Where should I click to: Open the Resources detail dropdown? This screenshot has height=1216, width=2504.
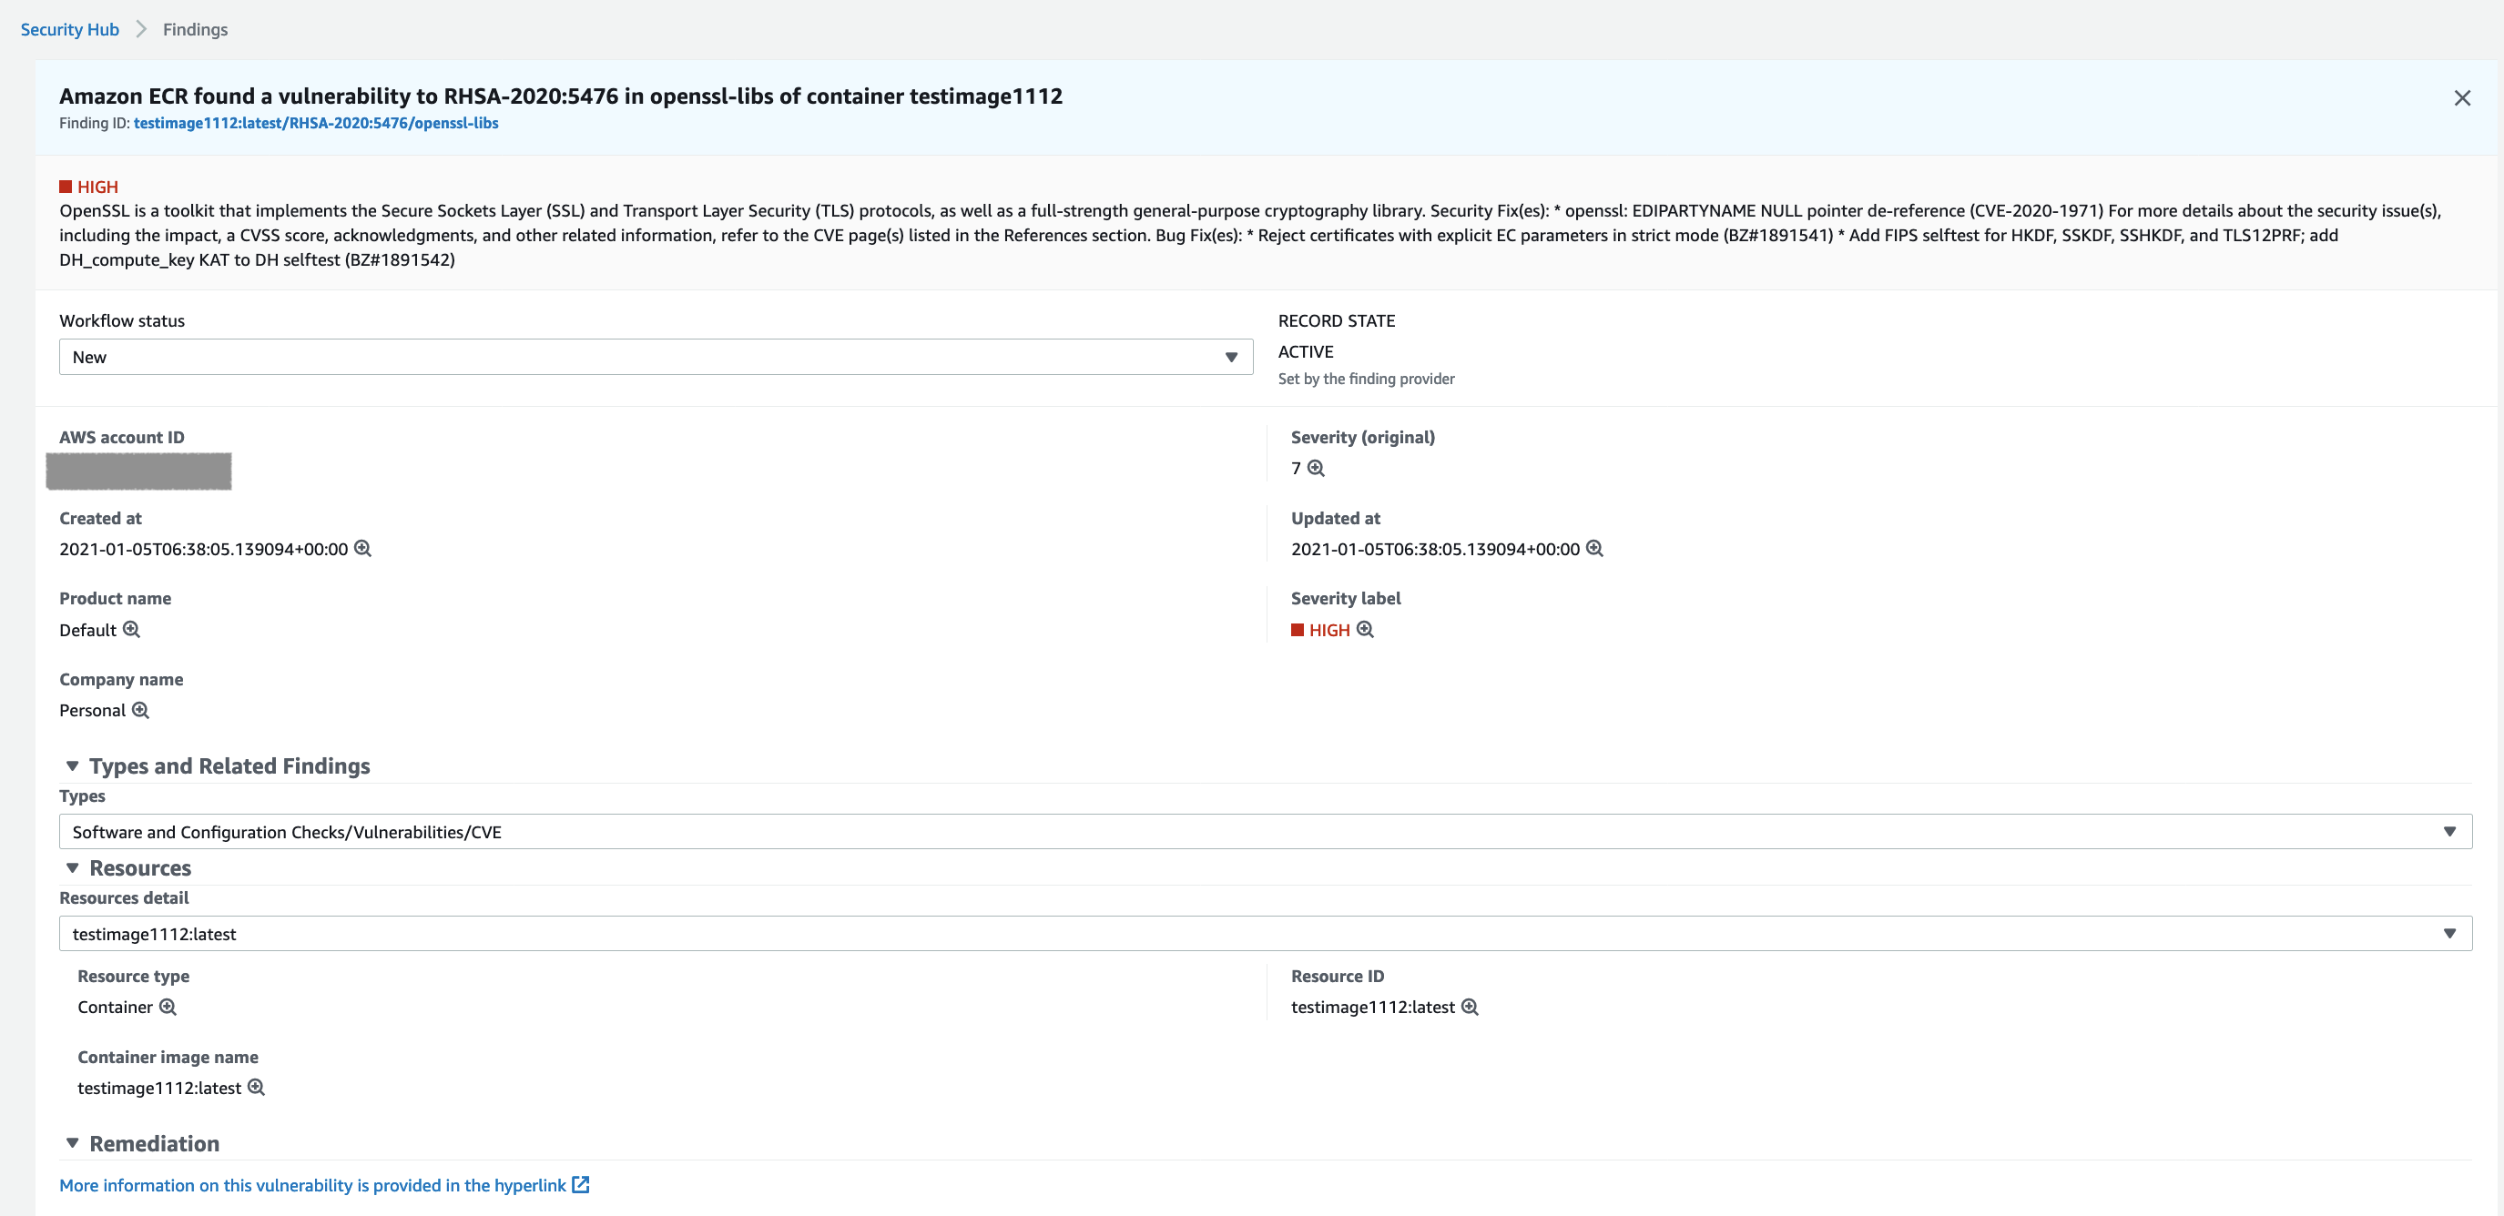pyautogui.click(x=1265, y=933)
